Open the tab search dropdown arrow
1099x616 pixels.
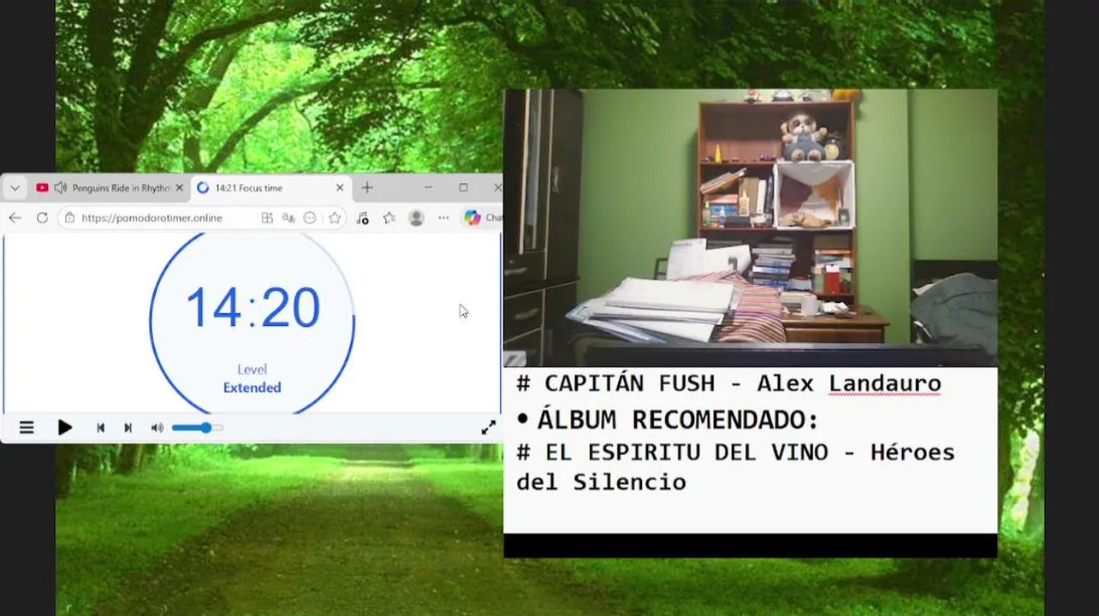(x=15, y=188)
